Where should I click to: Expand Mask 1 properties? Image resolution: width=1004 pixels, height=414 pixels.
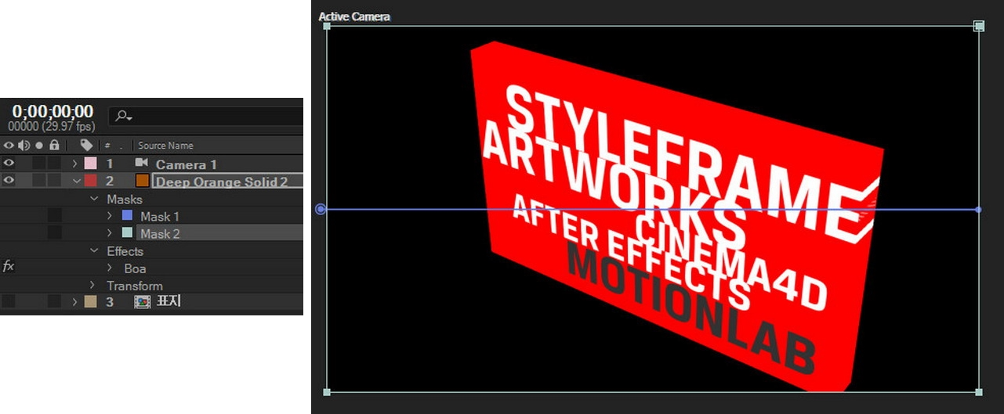pos(110,216)
